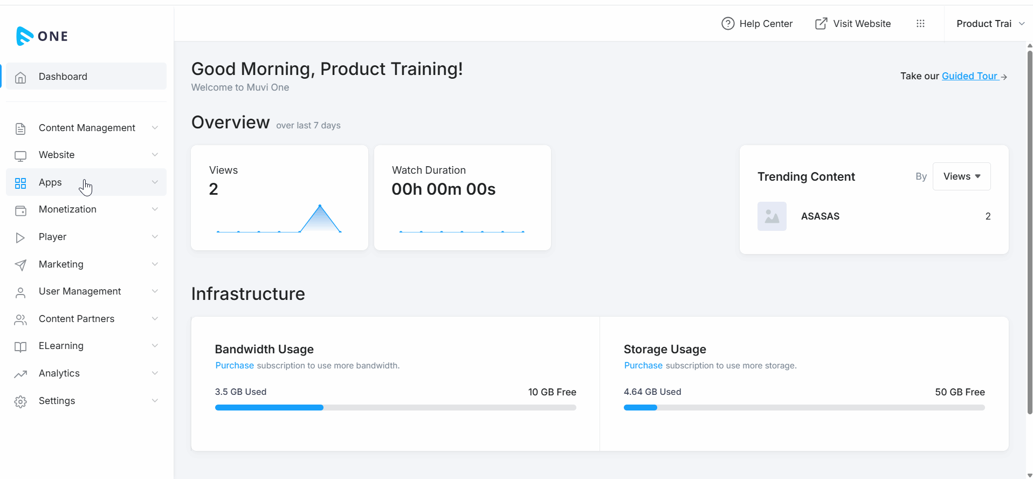Click the Guided Tour arrow icon
The height and width of the screenshot is (479, 1033).
(x=1004, y=77)
